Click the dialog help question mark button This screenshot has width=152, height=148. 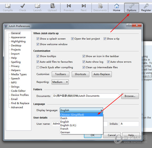(x=129, y=25)
